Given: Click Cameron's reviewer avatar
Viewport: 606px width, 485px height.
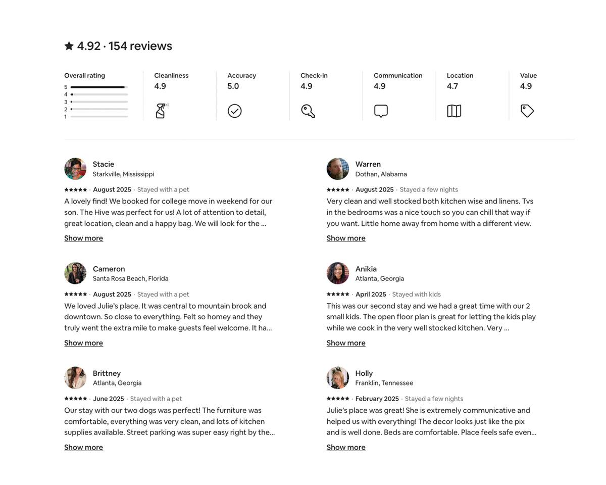Looking at the screenshot, I should point(75,273).
